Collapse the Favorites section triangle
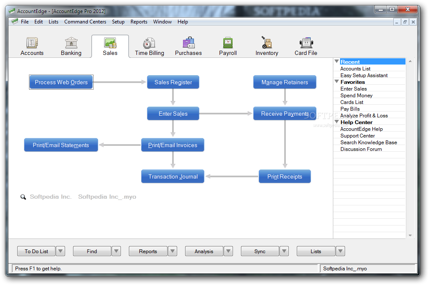The image size is (429, 285). click(x=337, y=82)
